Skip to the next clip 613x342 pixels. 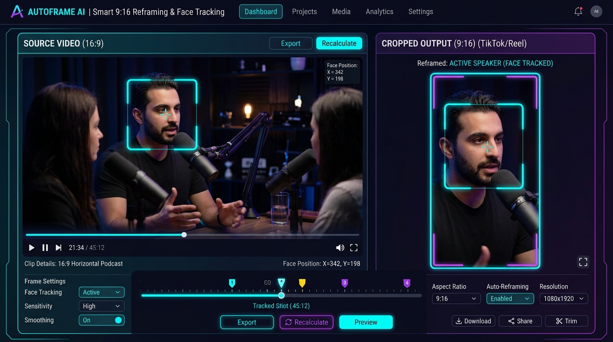(58, 248)
